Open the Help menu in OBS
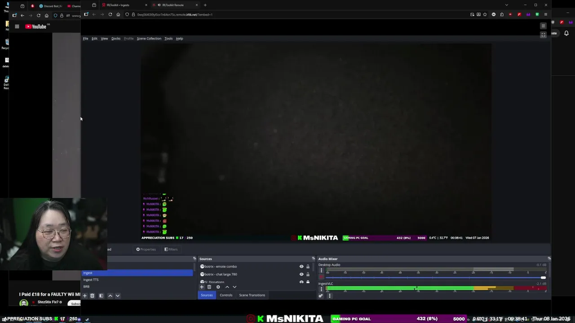Image resolution: width=575 pixels, height=323 pixels. coord(179,39)
